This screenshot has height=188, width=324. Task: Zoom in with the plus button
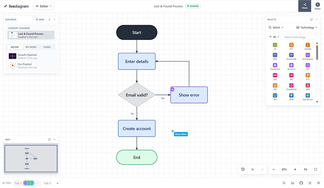click(x=295, y=170)
